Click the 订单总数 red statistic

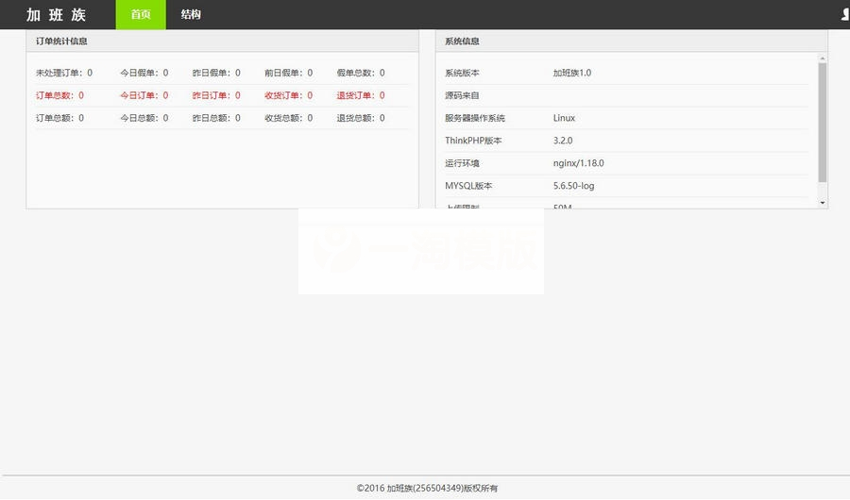click(59, 95)
